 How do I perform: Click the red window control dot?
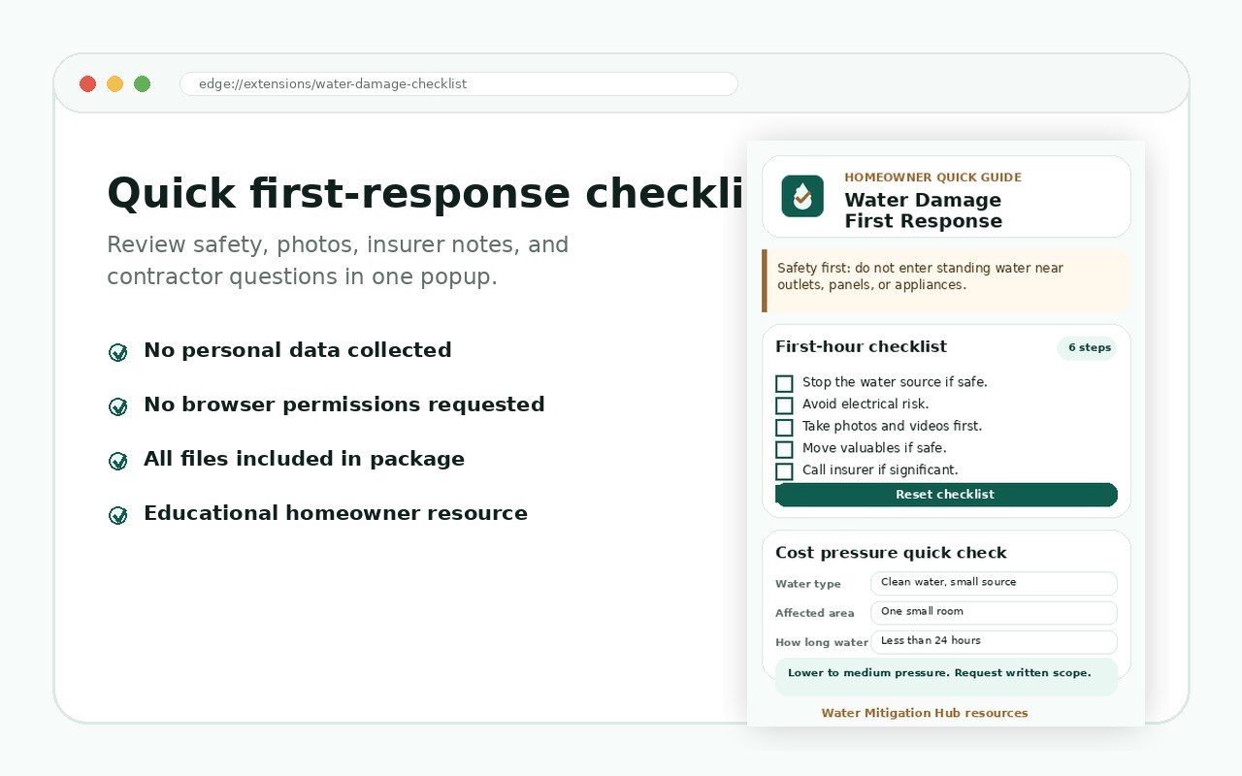point(87,83)
